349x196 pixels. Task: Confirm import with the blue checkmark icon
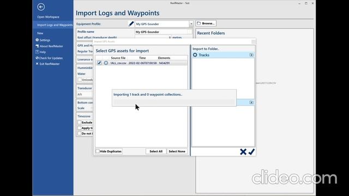pyautogui.click(x=251, y=152)
